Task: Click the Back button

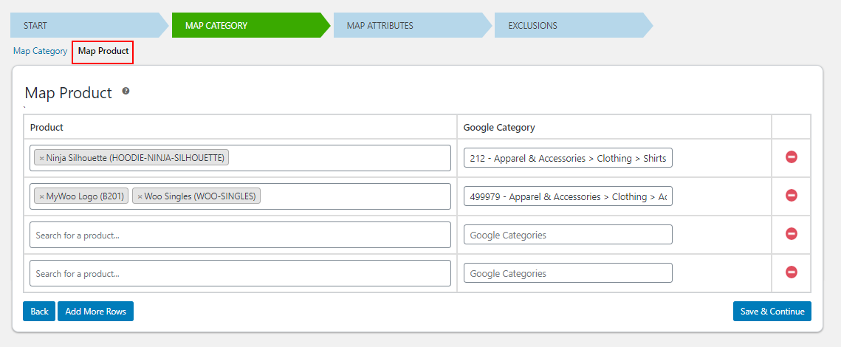Action: [39, 311]
